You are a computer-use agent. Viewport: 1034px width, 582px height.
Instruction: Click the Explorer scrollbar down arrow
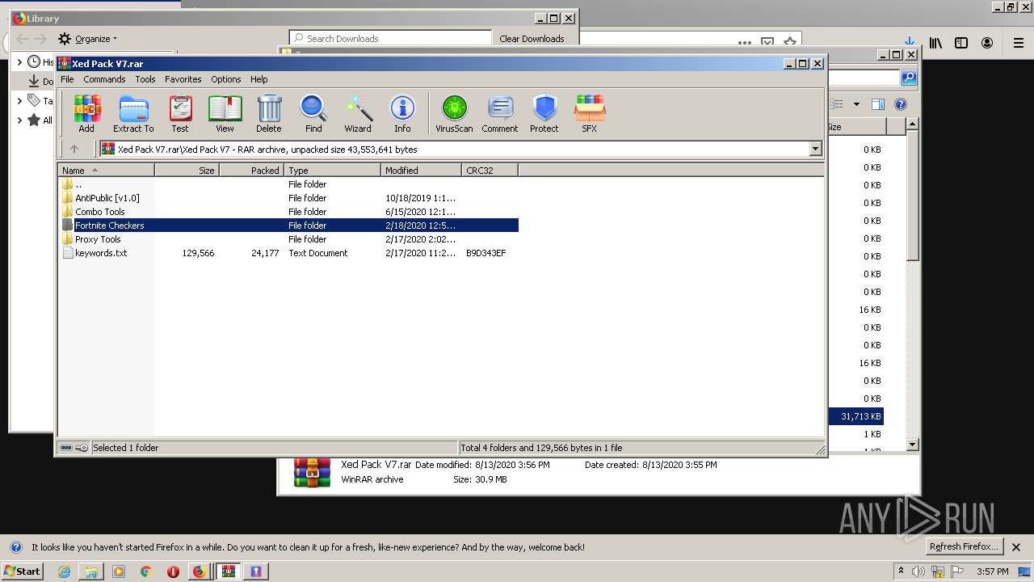coord(912,445)
